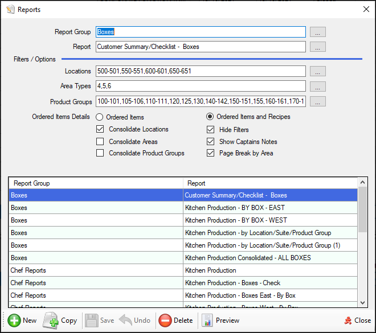This screenshot has width=376, height=333.
Task: Click the Reports window title icon
Action: pos(10,10)
